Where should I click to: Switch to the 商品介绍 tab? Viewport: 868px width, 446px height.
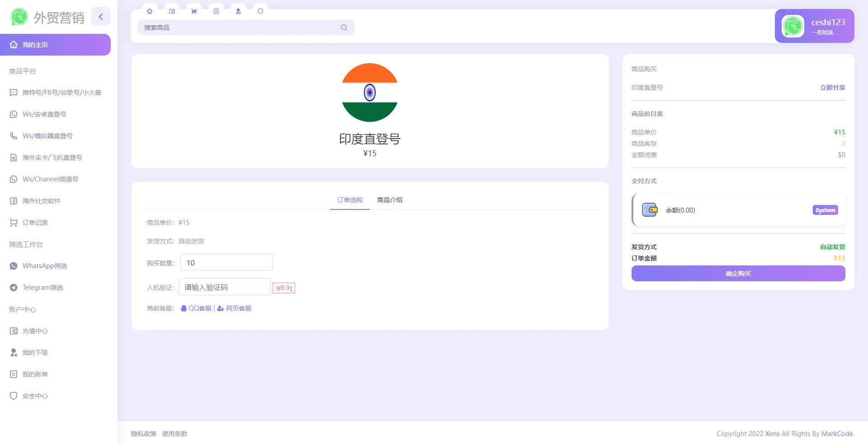[390, 200]
